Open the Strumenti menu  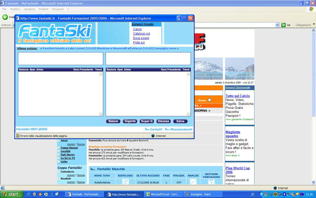tap(58, 9)
